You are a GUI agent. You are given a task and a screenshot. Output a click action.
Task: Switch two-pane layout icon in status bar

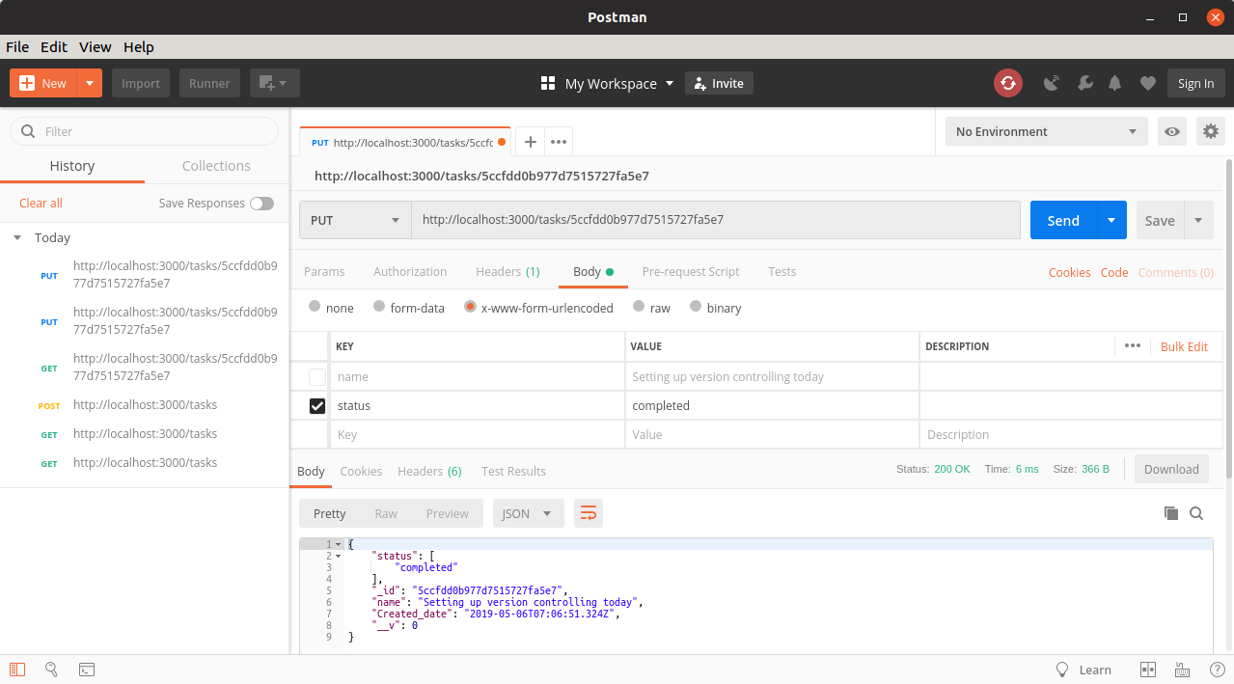pyautogui.click(x=1148, y=669)
